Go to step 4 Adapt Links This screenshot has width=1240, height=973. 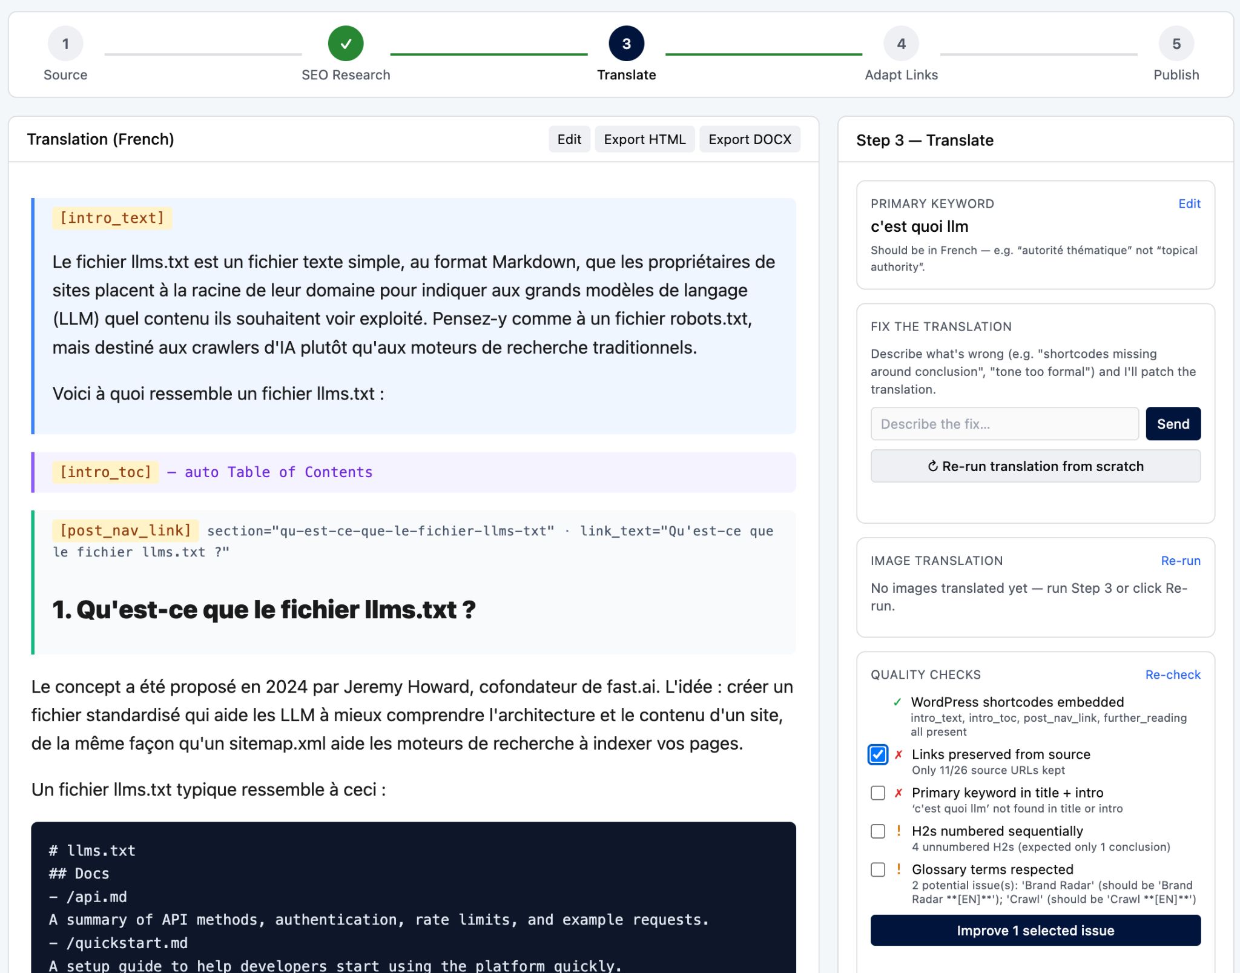pyautogui.click(x=901, y=44)
